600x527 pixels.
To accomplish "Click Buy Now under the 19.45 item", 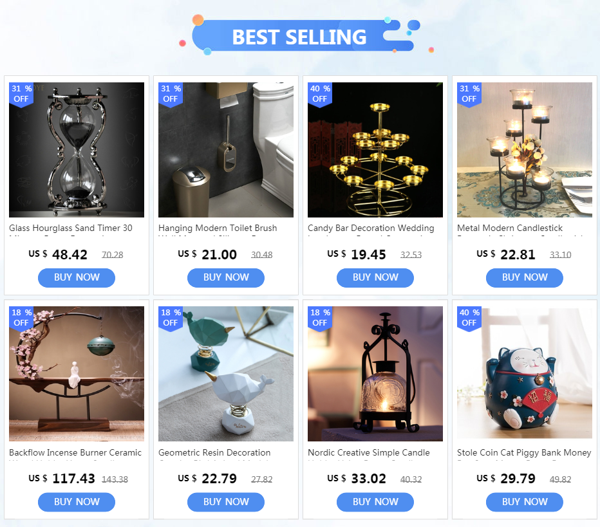I will pos(375,277).
